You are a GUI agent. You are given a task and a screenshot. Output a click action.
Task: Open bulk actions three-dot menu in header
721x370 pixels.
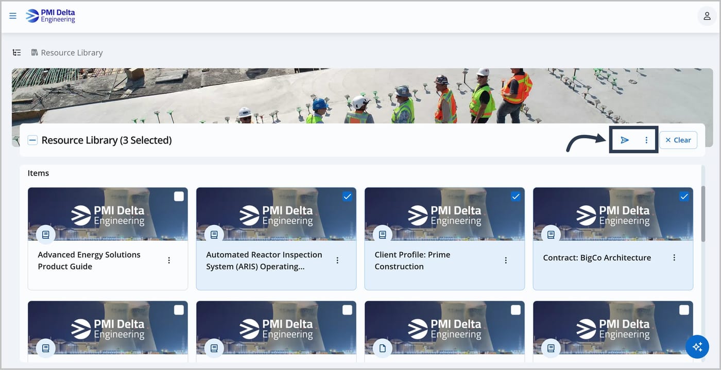(x=646, y=140)
